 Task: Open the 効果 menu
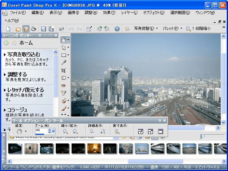coord(109,13)
